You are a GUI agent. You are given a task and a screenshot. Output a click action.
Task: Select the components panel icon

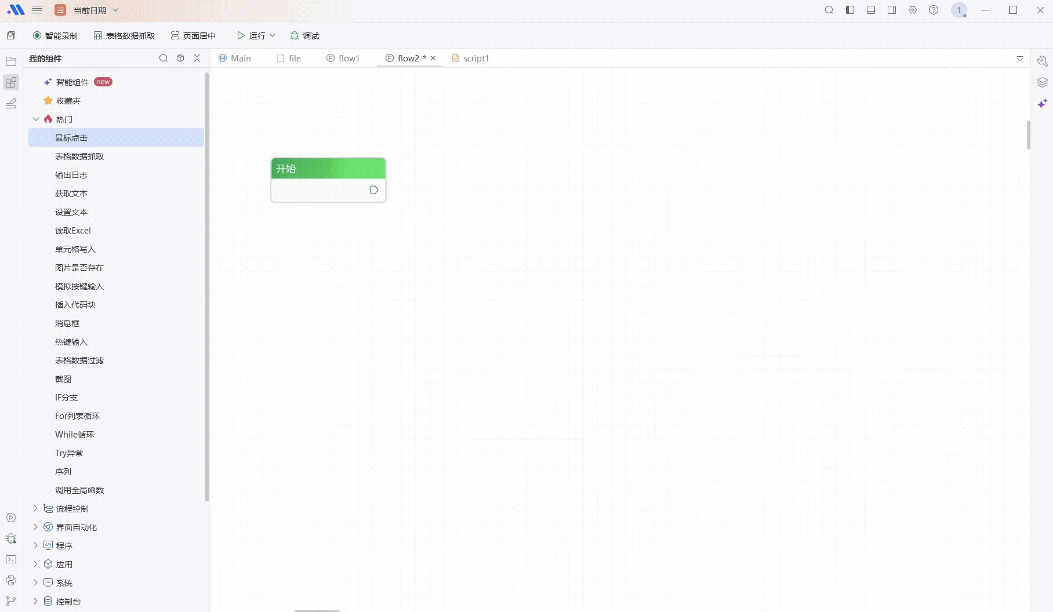(x=11, y=82)
